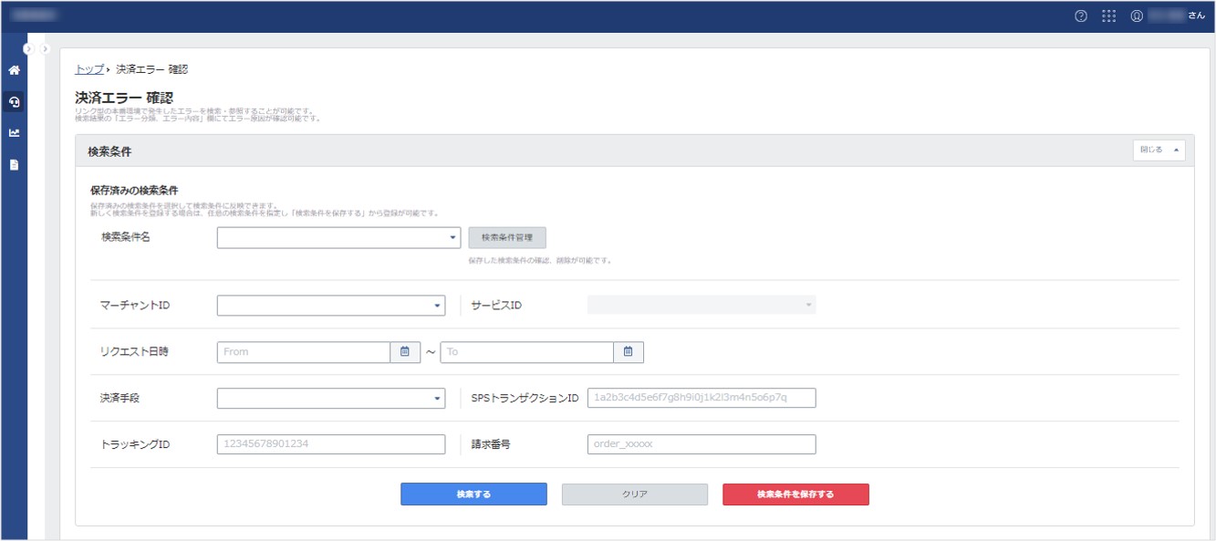
Task: Open the chart analytics sidebar icon
Action: pyautogui.click(x=14, y=133)
